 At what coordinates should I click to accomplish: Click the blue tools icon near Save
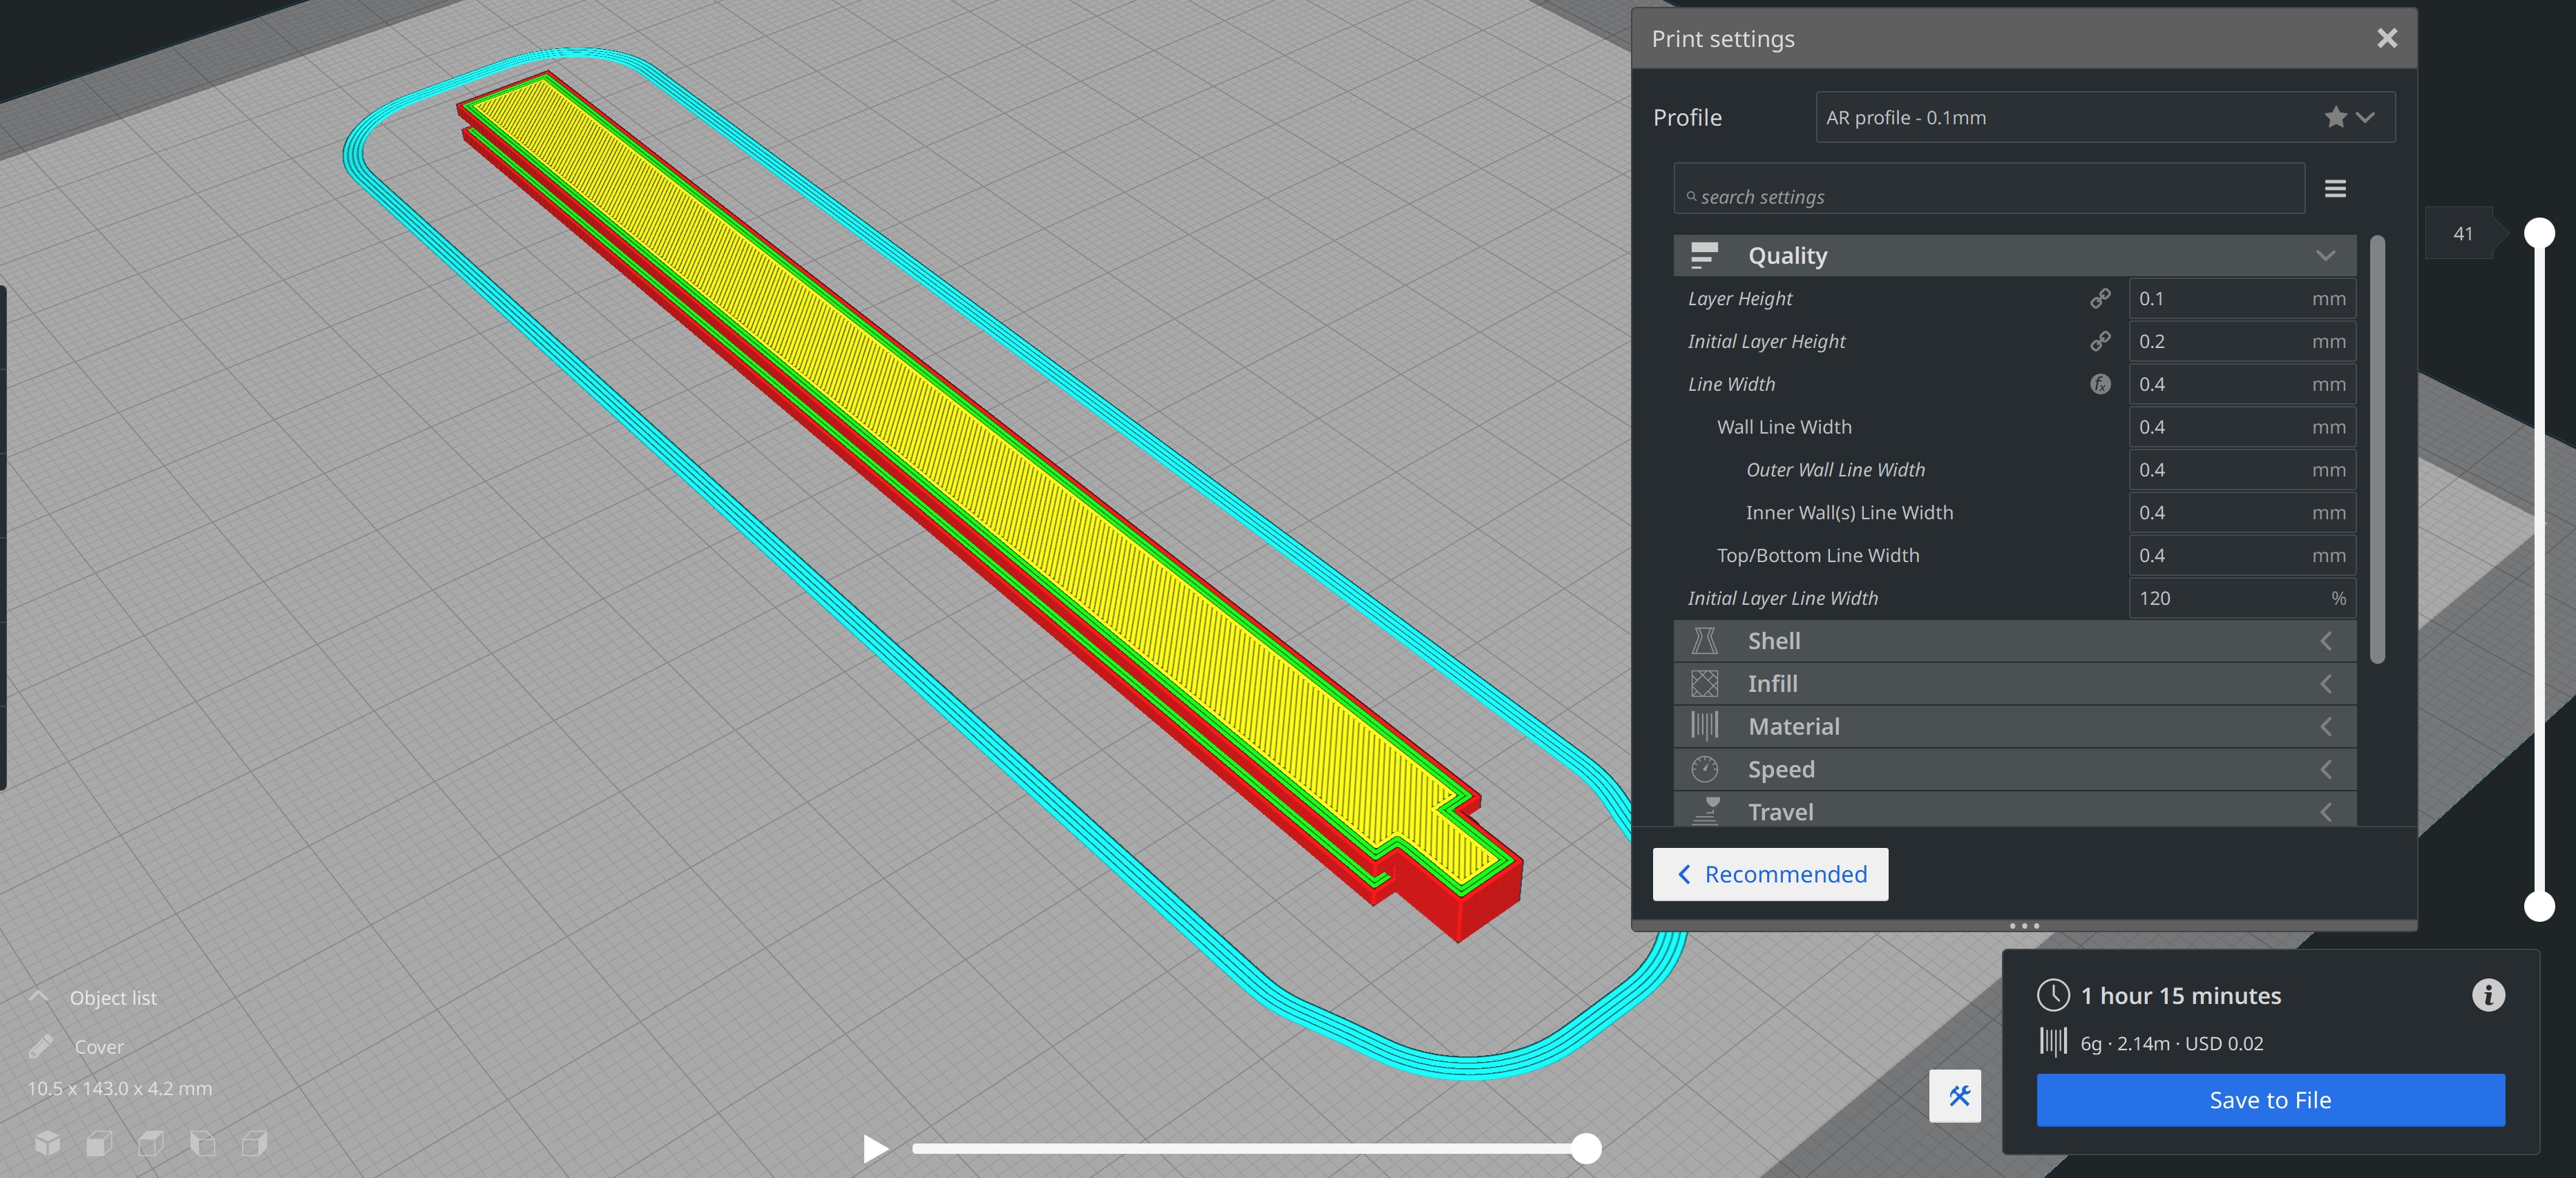[x=1955, y=1096]
